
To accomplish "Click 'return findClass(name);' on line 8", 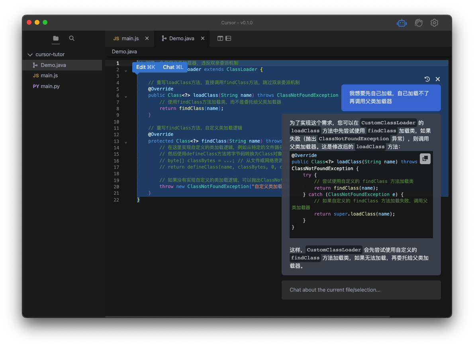I will pos(191,108).
